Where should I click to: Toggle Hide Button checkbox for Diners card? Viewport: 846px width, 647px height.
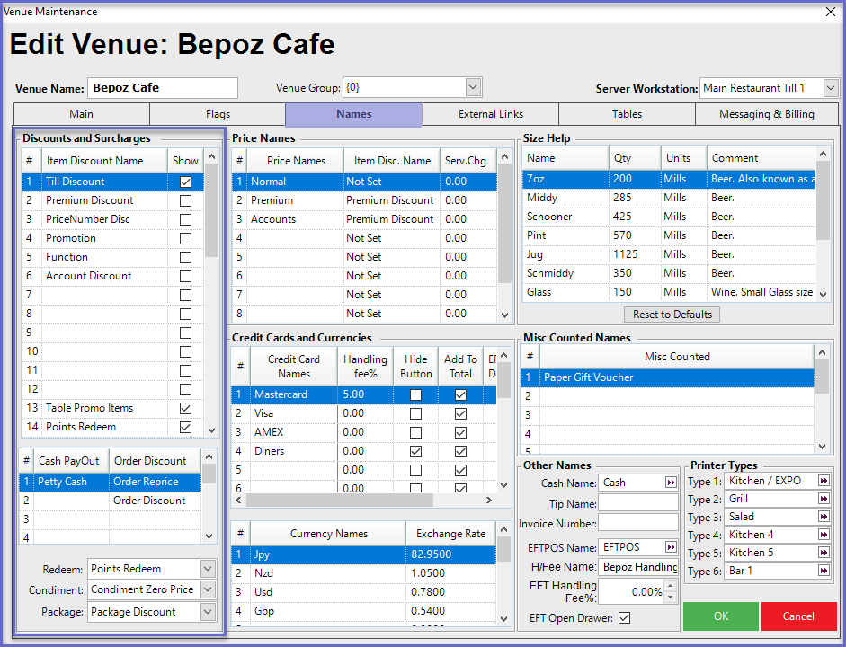(x=415, y=451)
